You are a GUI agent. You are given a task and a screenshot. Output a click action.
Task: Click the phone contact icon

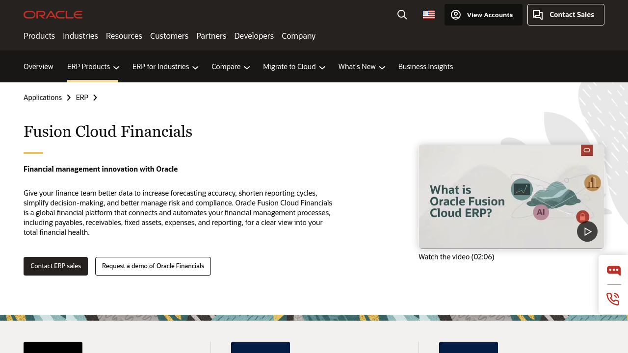tap(613, 299)
